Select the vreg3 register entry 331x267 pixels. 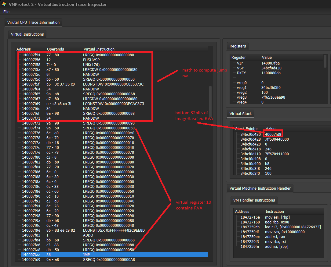point(242,97)
